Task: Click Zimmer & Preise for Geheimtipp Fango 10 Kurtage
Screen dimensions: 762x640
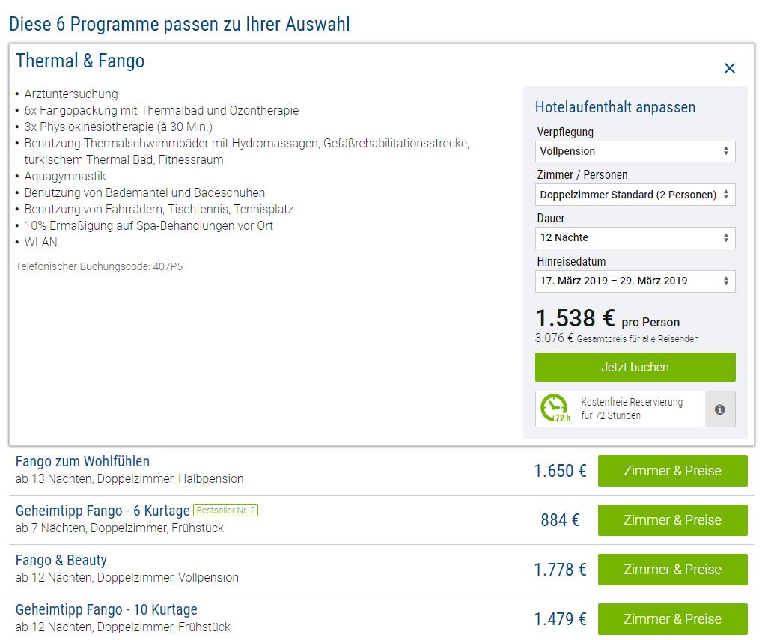Action: click(x=672, y=619)
